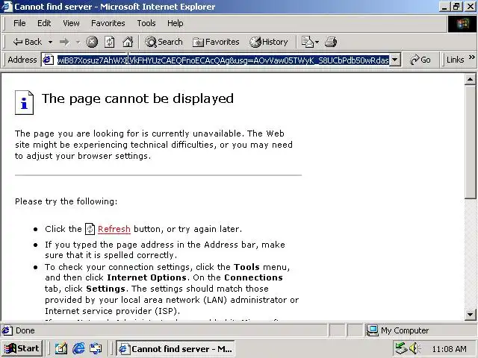478x358 pixels.
Task: Restore down the Internet Explorer window
Action: coord(456,7)
